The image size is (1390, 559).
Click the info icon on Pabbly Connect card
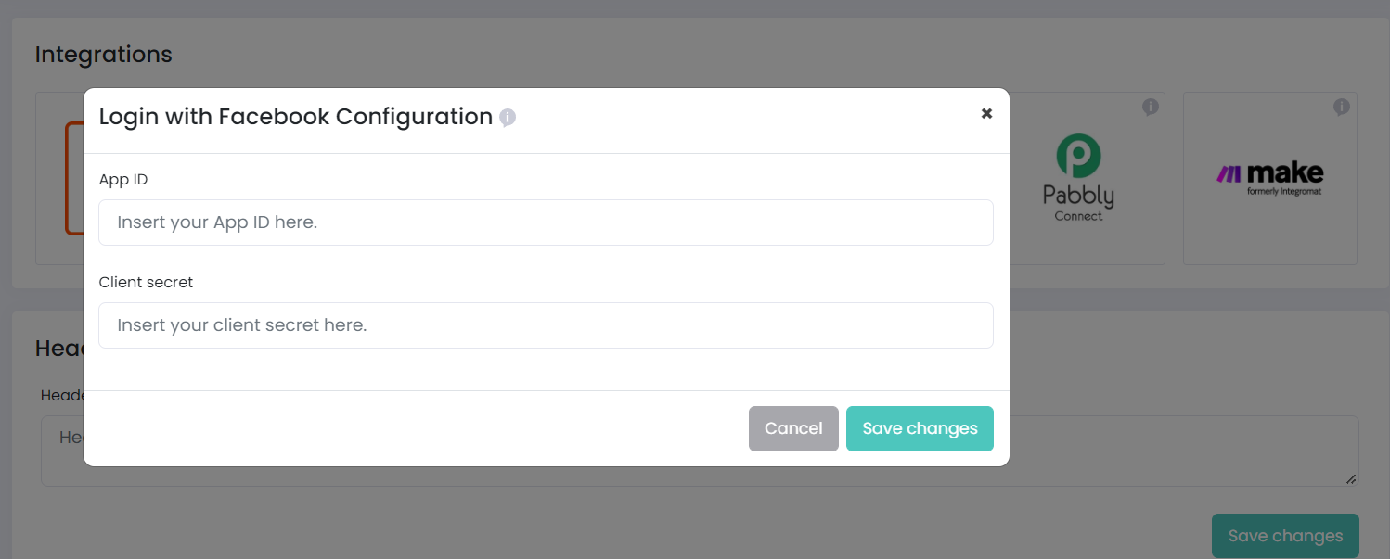[x=1151, y=108]
